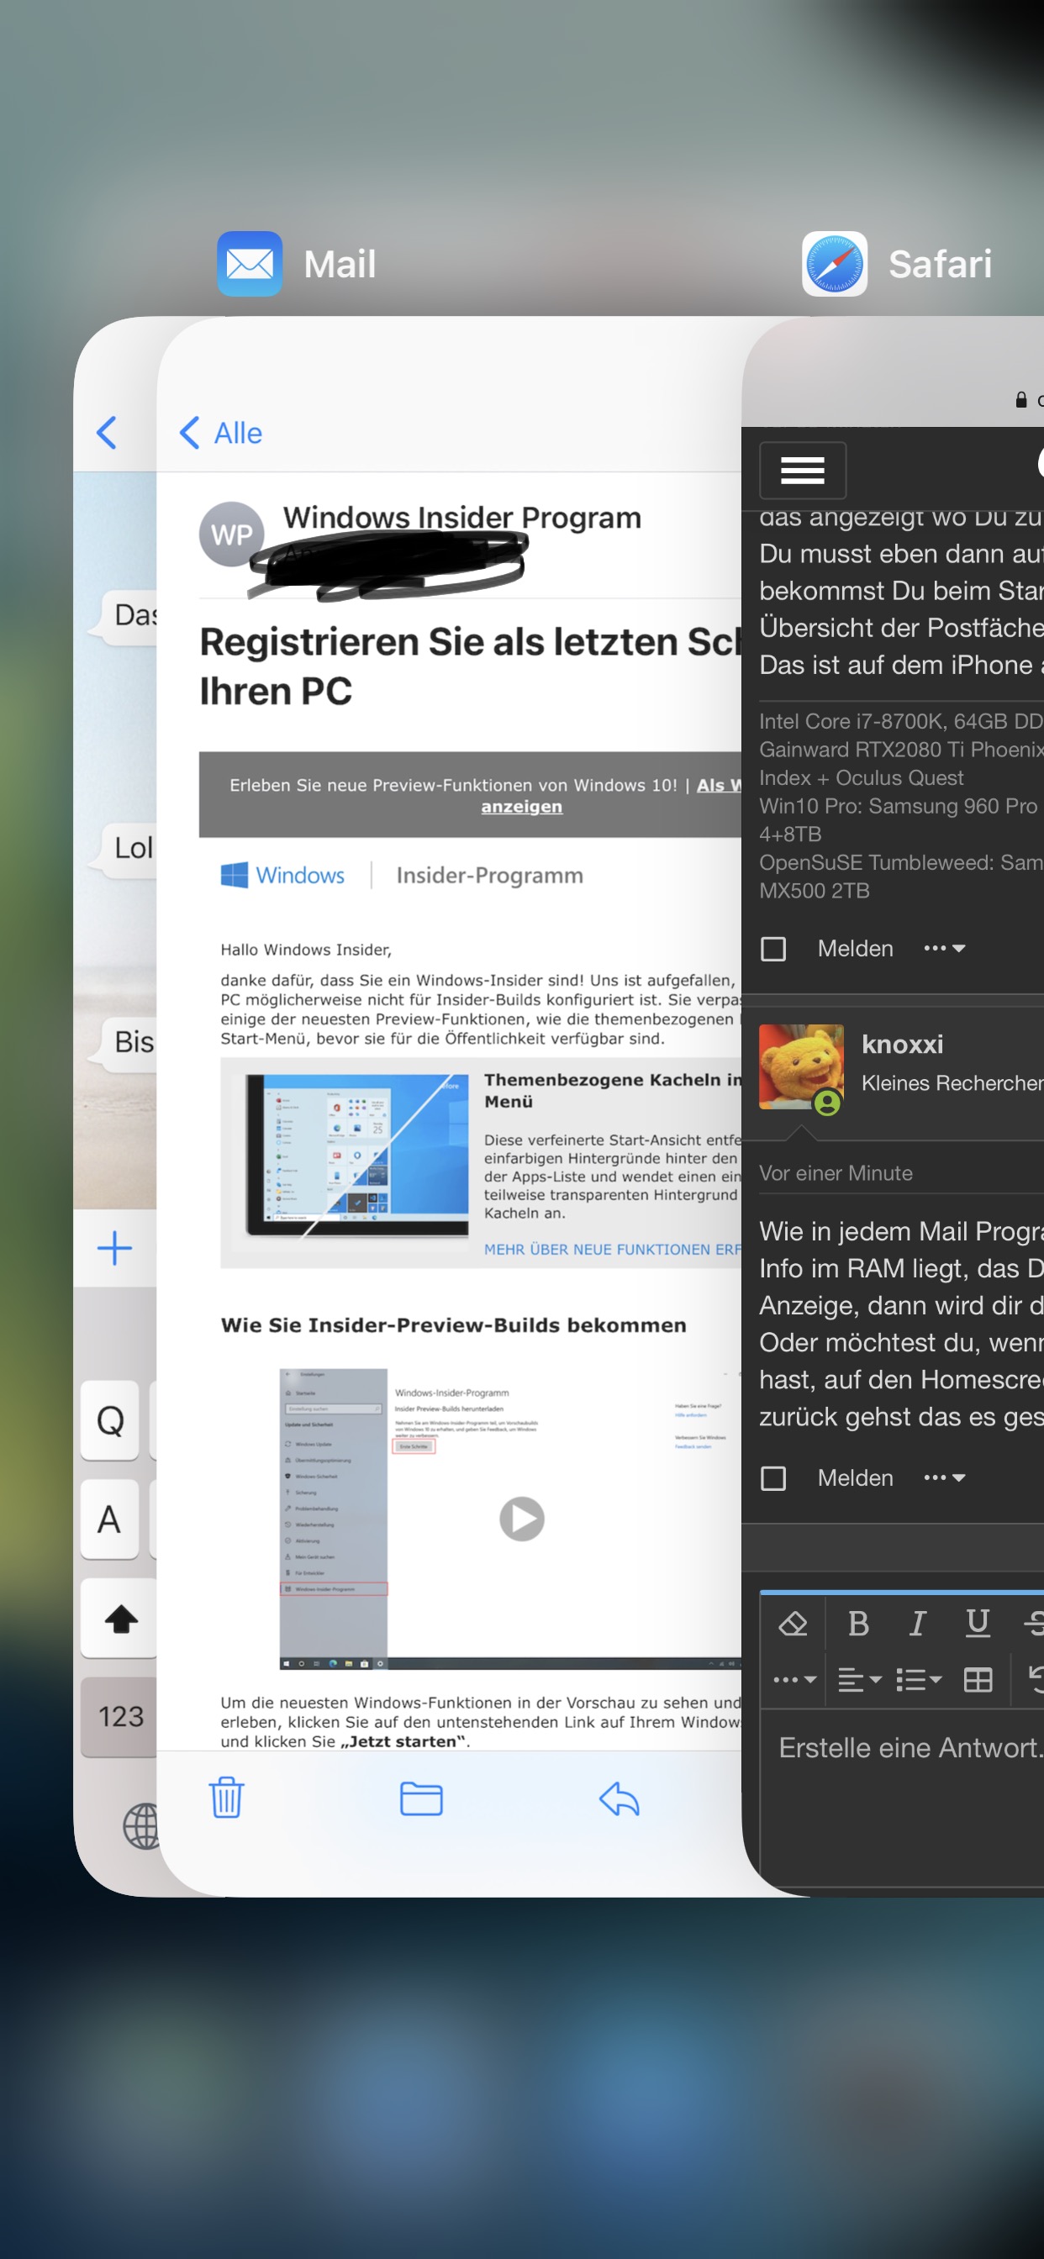Tap the globe keyboard language icon
Viewport: 1044px width, 2259px height.
(x=140, y=1826)
